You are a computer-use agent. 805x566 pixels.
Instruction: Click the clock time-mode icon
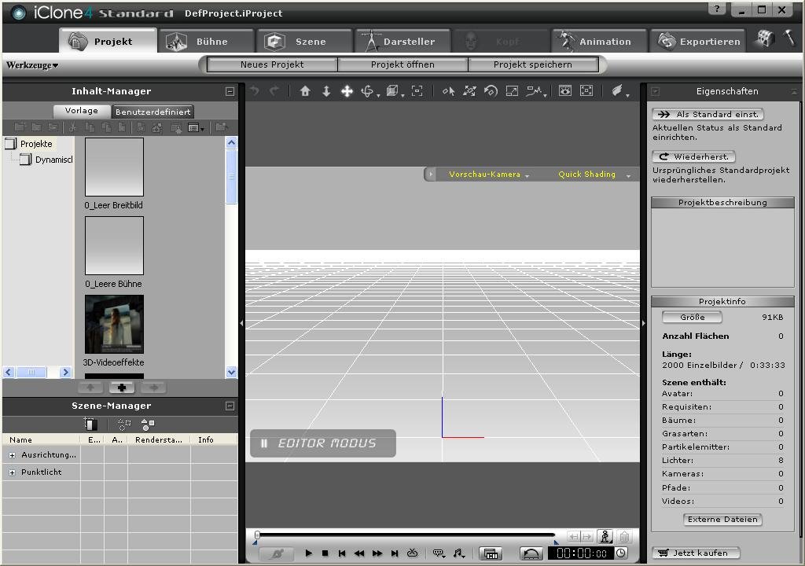[x=621, y=553]
